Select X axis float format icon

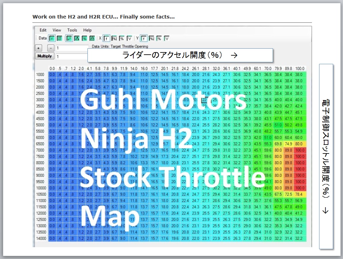click(107, 38)
